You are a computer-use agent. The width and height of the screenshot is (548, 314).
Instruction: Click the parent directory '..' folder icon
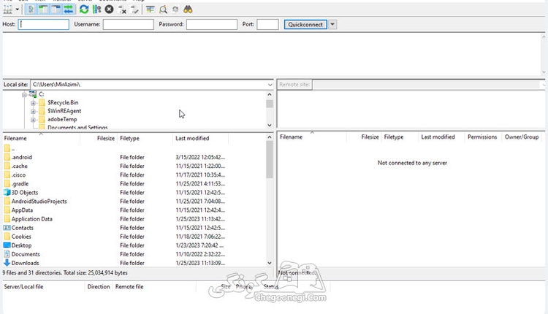(7, 148)
